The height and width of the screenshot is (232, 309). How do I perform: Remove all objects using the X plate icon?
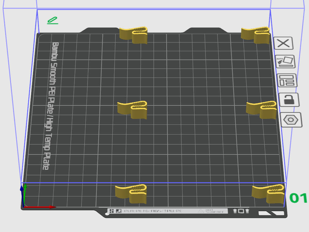coord(283,43)
